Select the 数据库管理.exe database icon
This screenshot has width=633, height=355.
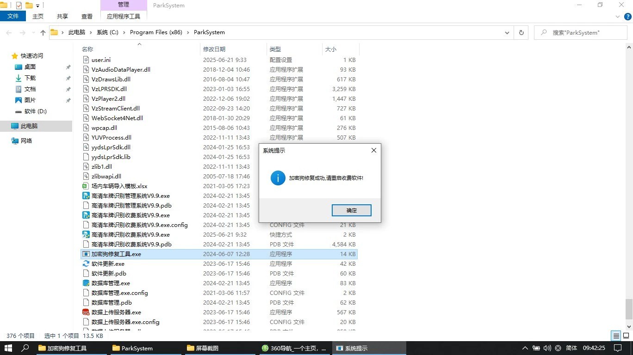pos(86,283)
